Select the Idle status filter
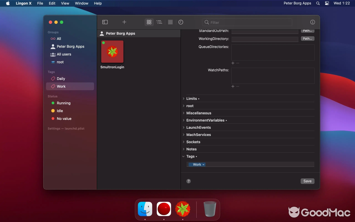The image size is (355, 222). point(60,111)
